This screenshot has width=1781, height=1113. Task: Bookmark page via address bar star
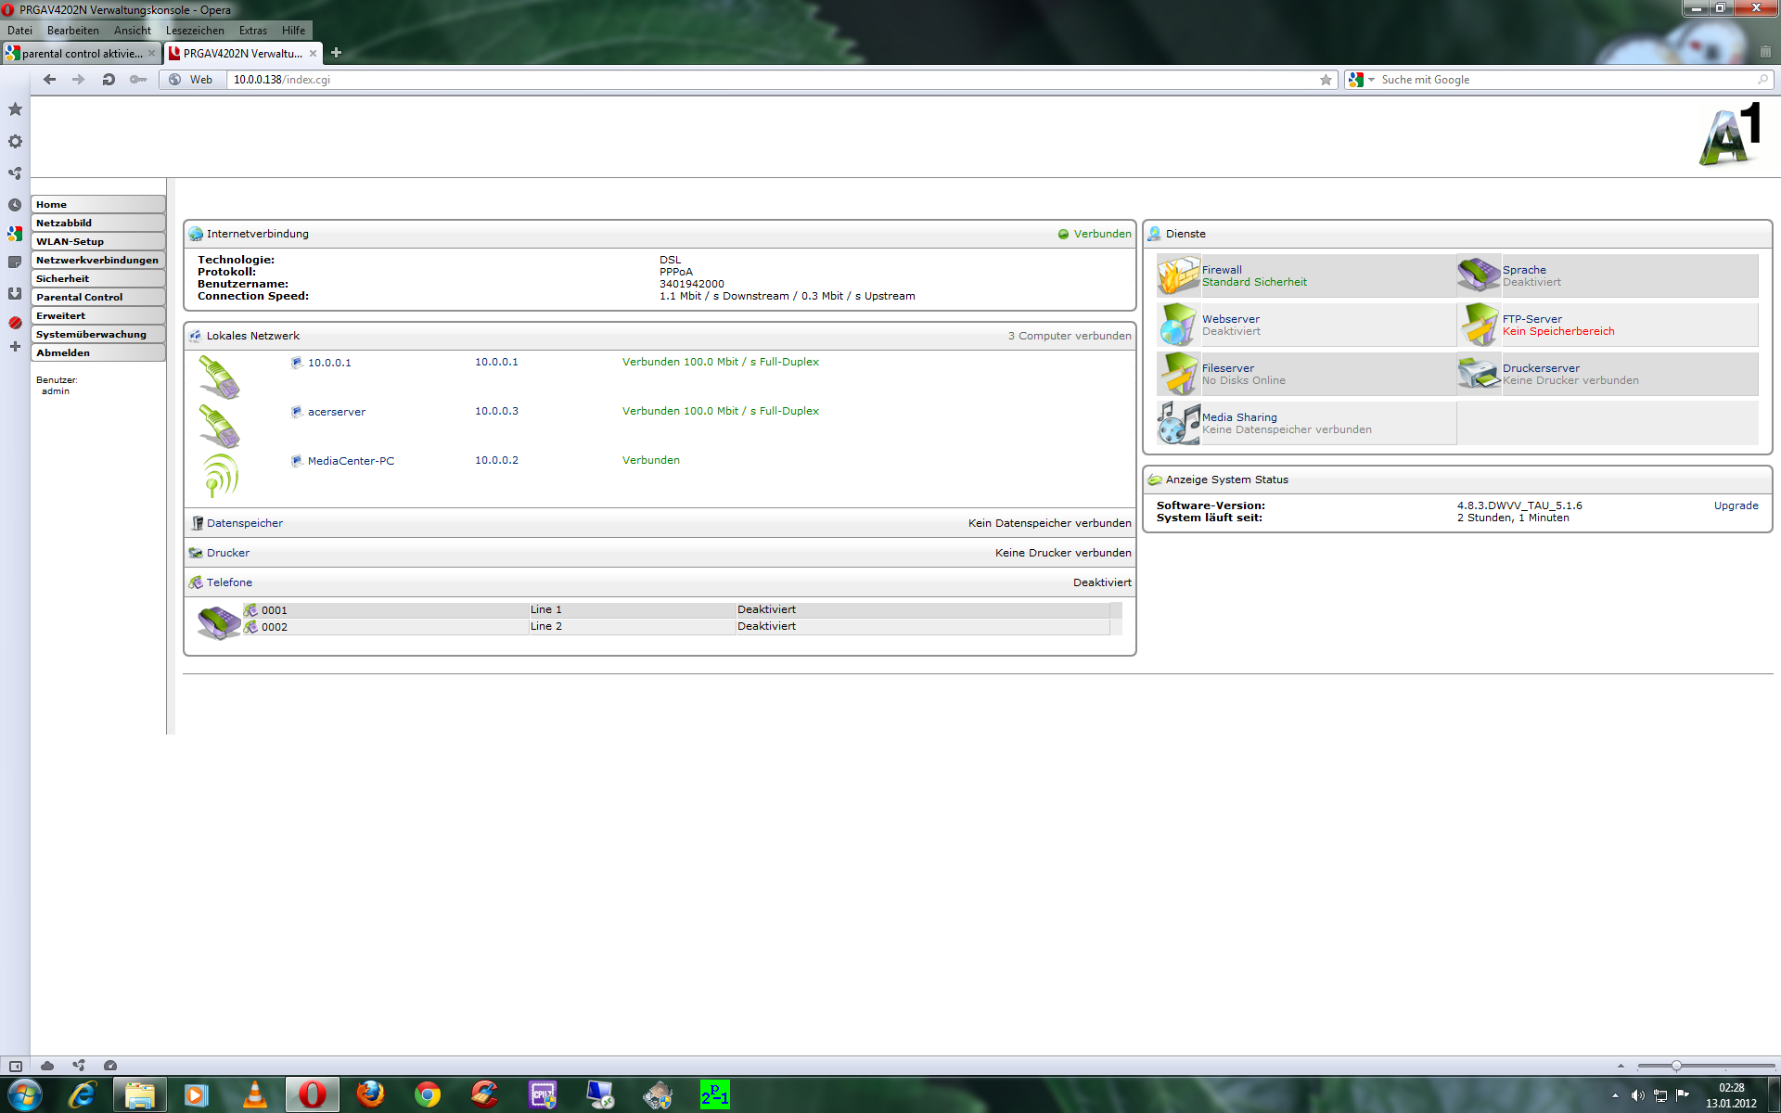pyautogui.click(x=1326, y=80)
